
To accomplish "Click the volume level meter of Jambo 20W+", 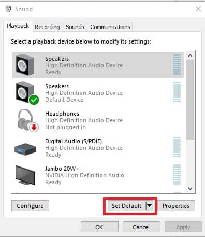I will tap(177, 175).
